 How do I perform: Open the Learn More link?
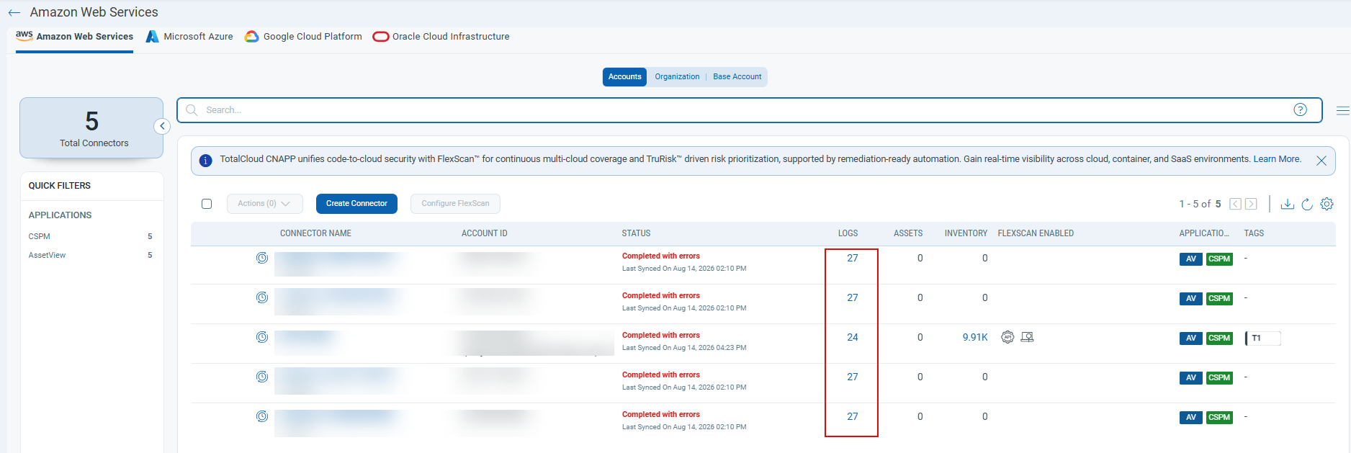coord(1277,159)
